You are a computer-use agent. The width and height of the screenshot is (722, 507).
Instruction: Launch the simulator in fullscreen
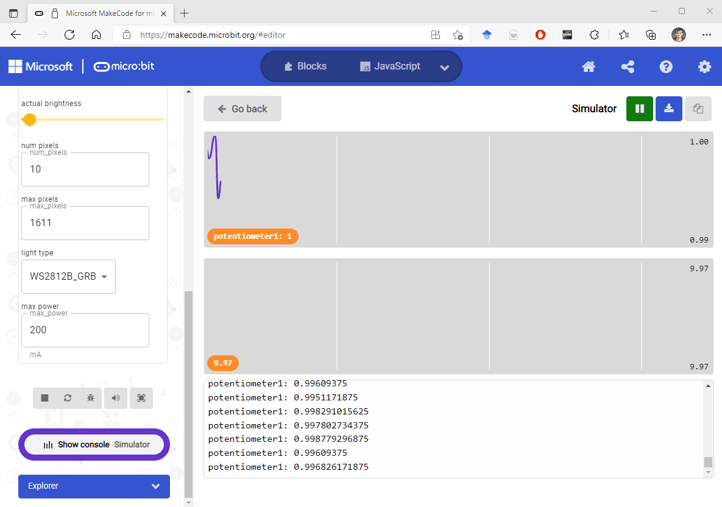click(x=141, y=398)
